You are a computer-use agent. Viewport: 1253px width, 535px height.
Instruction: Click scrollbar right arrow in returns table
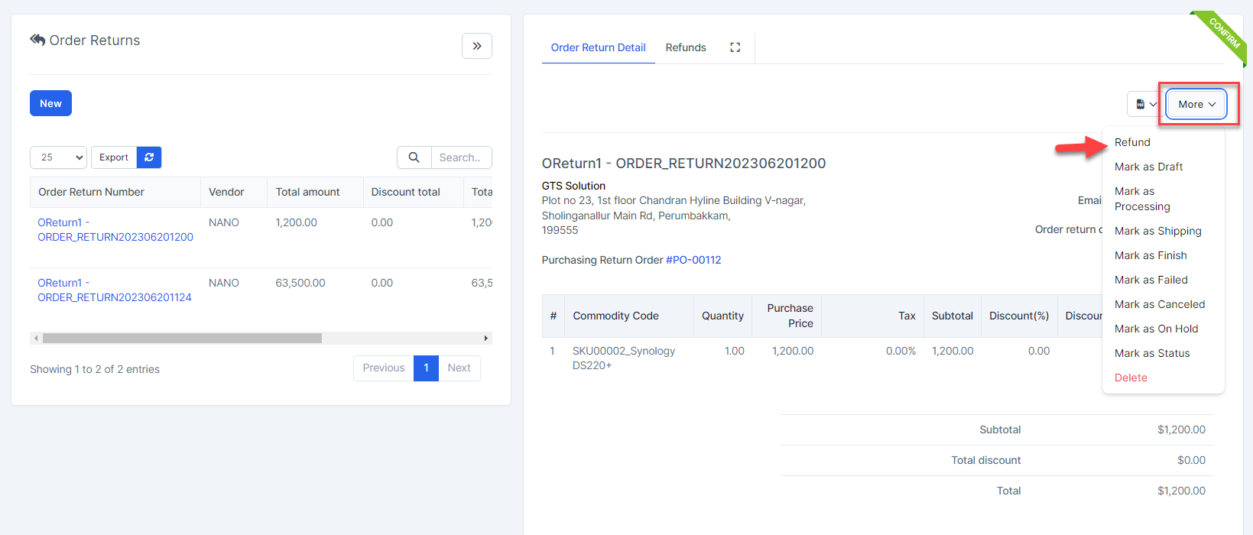485,338
